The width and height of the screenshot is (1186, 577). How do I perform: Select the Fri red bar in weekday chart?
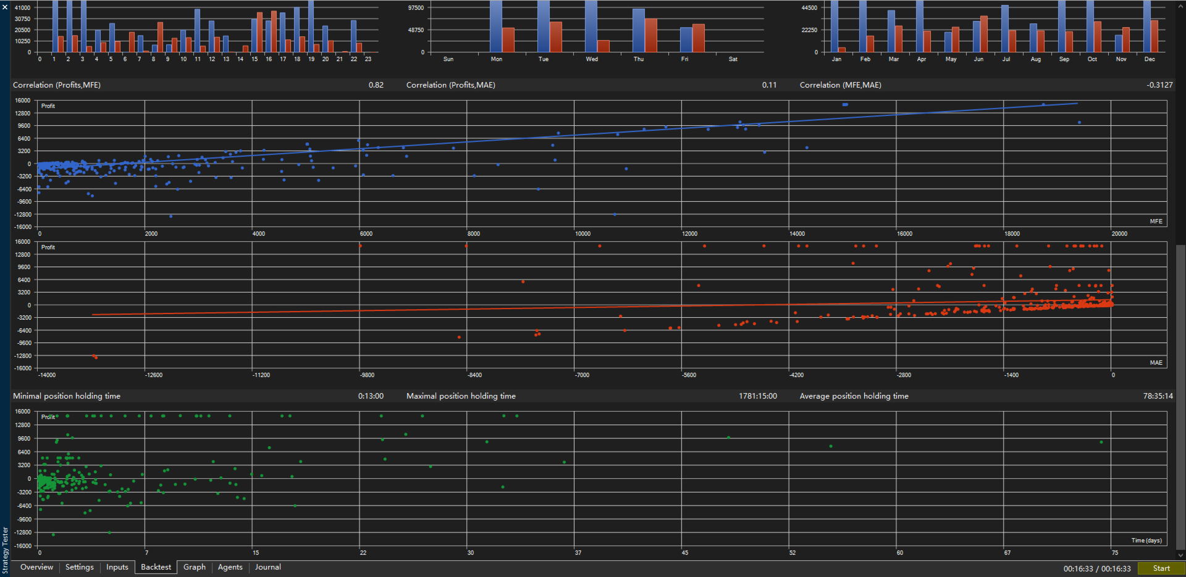pyautogui.click(x=699, y=38)
